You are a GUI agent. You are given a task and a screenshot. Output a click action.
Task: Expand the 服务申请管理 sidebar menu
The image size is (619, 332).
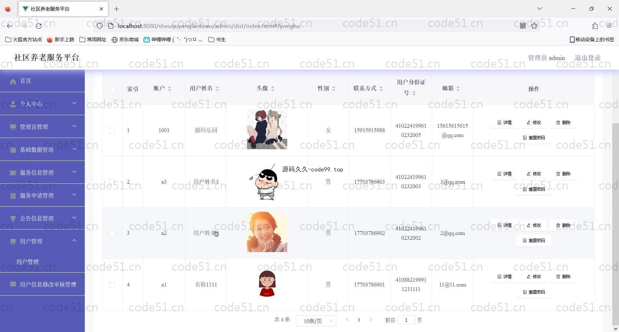42,195
